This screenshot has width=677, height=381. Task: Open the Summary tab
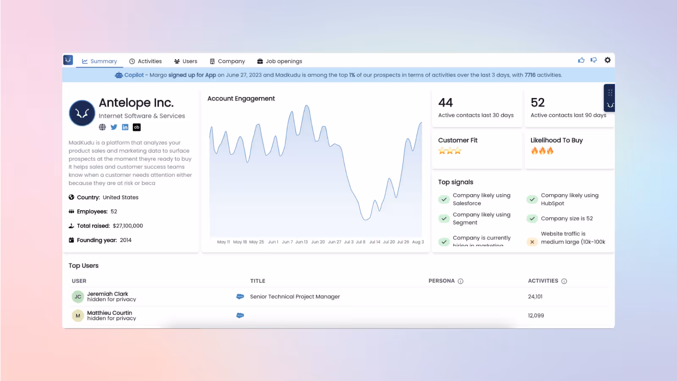pos(99,61)
